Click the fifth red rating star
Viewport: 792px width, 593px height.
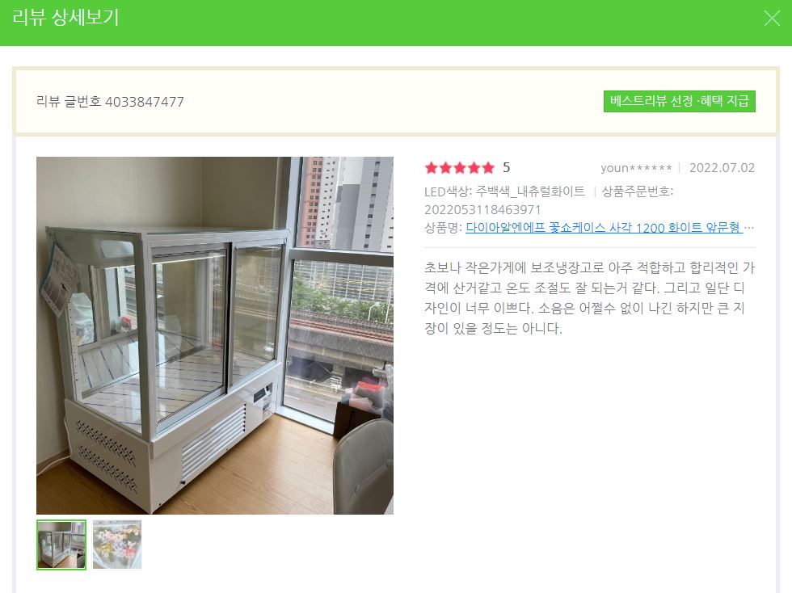[x=488, y=168]
